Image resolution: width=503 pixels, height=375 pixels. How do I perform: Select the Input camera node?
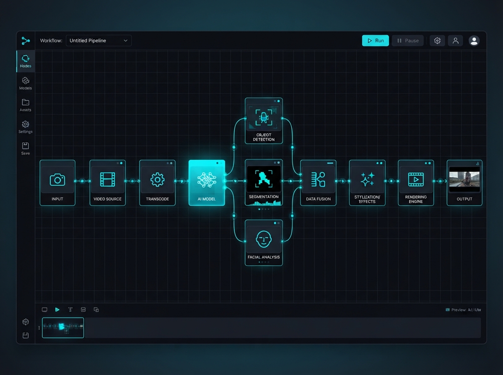coord(57,183)
